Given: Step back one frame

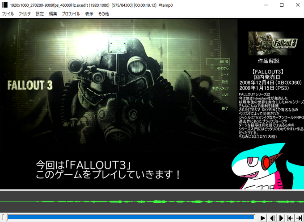Looking at the screenshot, I should [272, 218].
